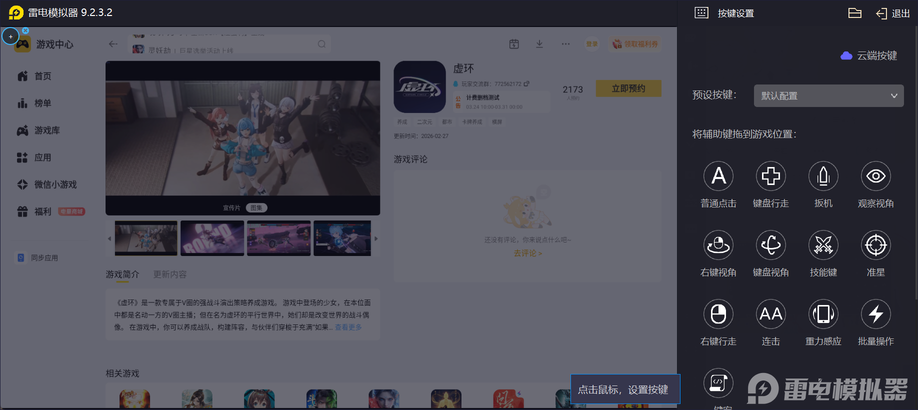918x410 pixels.
Task: Select the 键盘行走 D-pad key icon
Action: pos(771,176)
